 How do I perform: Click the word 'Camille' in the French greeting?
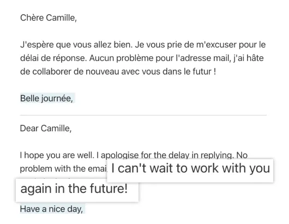coord(61,18)
